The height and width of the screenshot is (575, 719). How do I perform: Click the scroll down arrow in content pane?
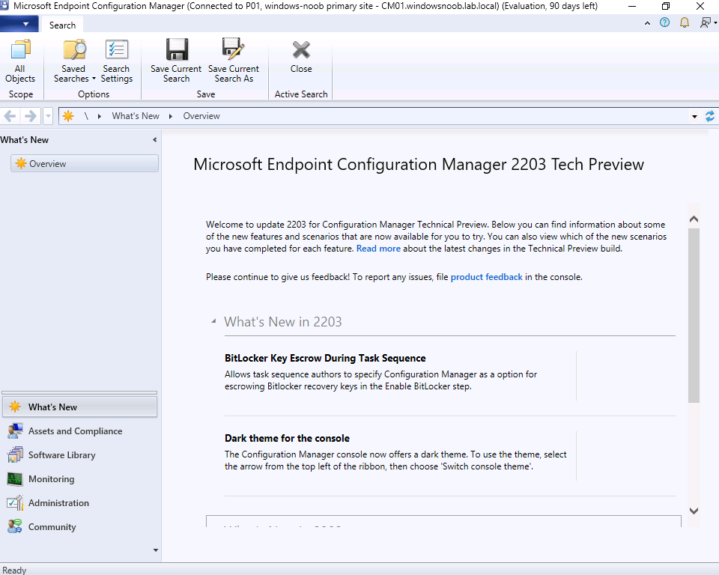click(694, 511)
